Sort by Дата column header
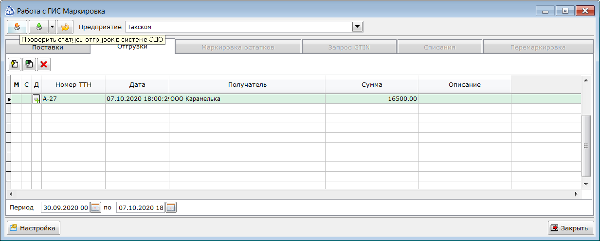Image resolution: width=600 pixels, height=241 pixels. click(x=137, y=85)
